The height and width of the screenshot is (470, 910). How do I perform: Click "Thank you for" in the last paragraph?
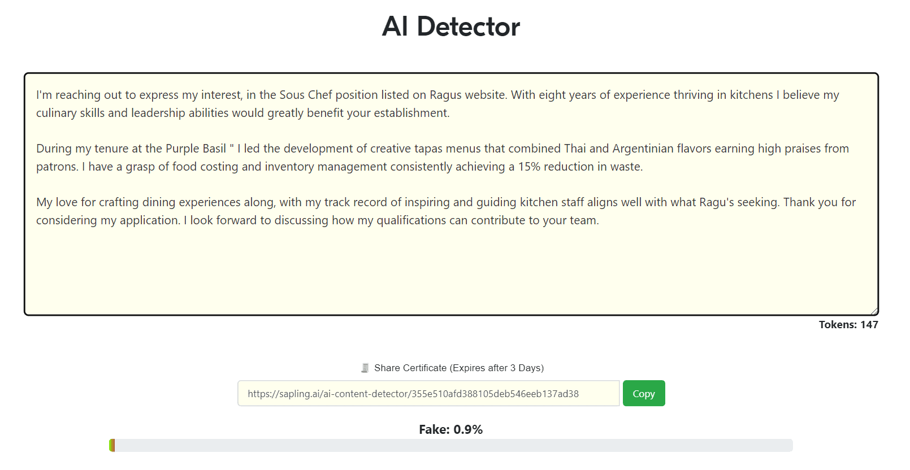819,202
